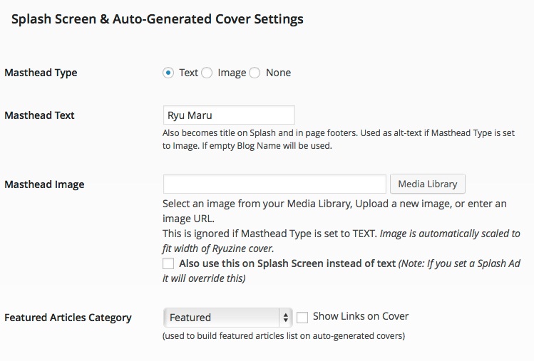
Task: Click the 'Show Links on Cover' label text
Action: click(361, 317)
